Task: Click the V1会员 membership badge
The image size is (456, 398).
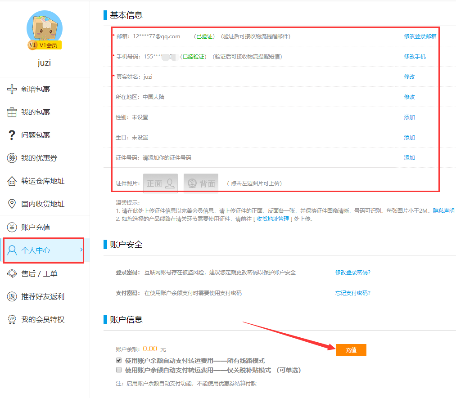Action: click(45, 45)
